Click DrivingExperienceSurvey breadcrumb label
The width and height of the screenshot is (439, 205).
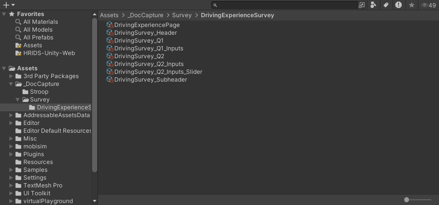[237, 15]
